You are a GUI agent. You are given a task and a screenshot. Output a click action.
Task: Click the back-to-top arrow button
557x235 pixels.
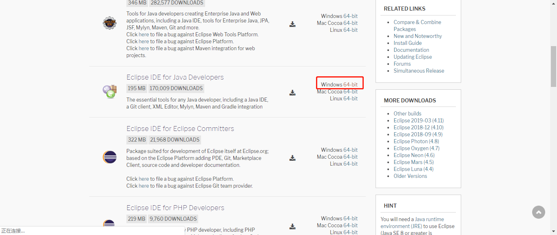click(539, 212)
